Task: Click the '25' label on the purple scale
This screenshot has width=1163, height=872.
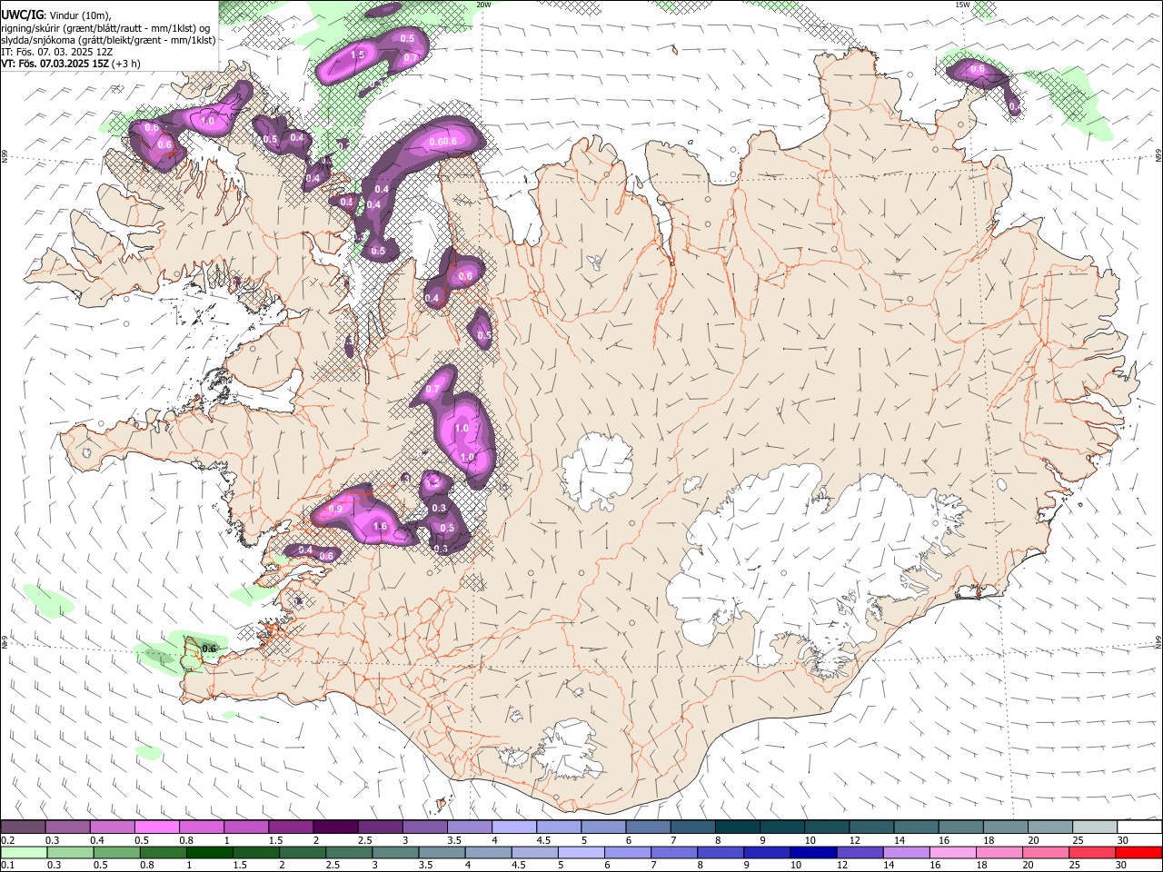Action: (x=1077, y=840)
